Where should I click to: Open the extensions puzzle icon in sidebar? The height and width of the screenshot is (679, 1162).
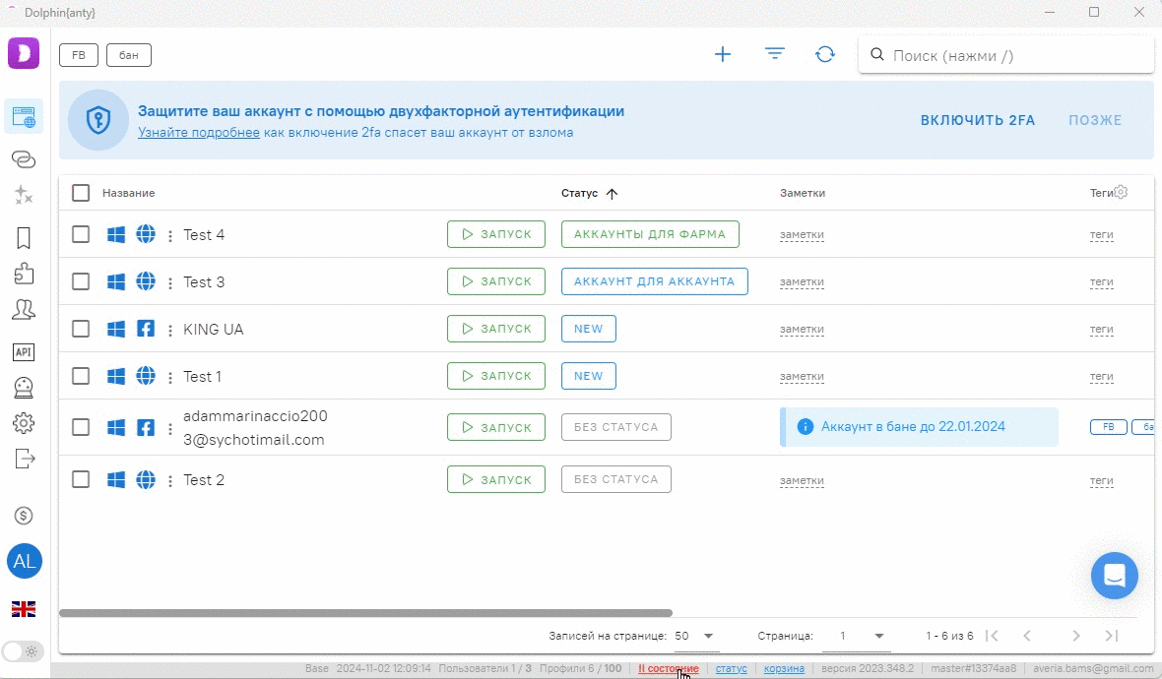[x=24, y=274]
